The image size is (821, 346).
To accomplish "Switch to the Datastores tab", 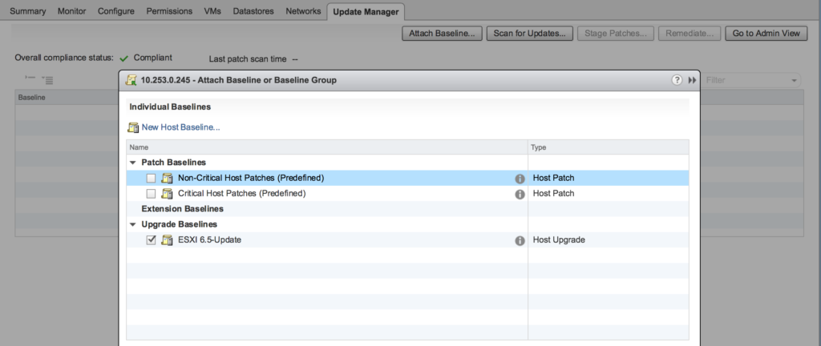I will point(253,11).
